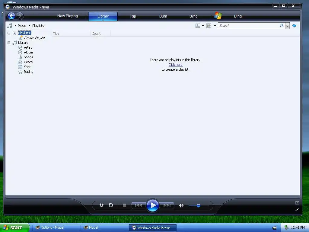Click the keyboard icon in taskbar
The height and width of the screenshot is (232, 309).
point(275,228)
